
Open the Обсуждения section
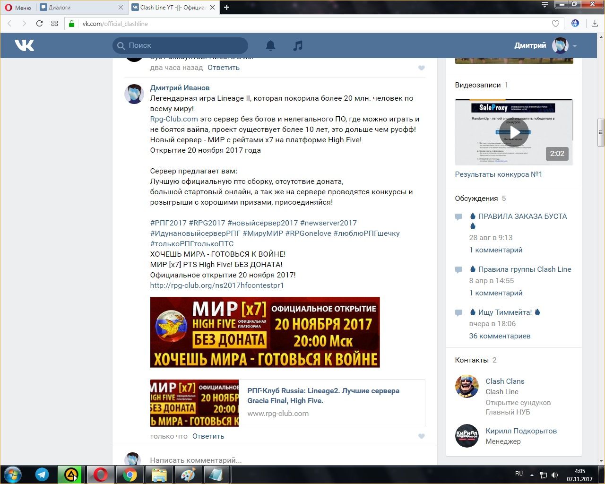click(476, 199)
